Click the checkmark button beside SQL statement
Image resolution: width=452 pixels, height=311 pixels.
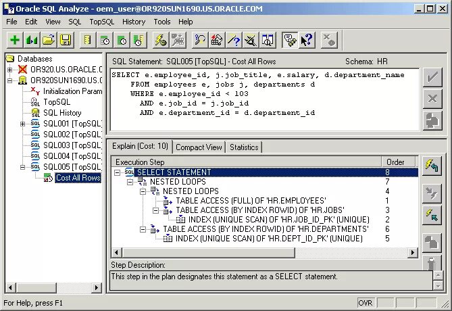click(432, 77)
